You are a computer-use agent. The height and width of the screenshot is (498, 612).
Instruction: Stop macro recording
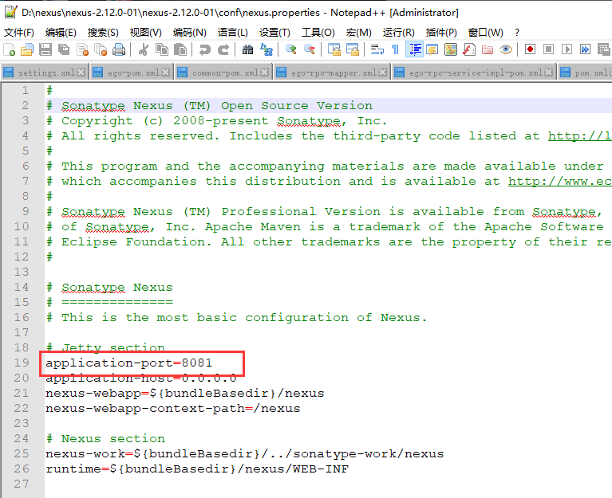pos(548,49)
